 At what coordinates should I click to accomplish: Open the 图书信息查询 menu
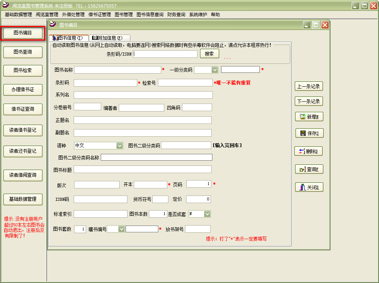[x=150, y=15]
